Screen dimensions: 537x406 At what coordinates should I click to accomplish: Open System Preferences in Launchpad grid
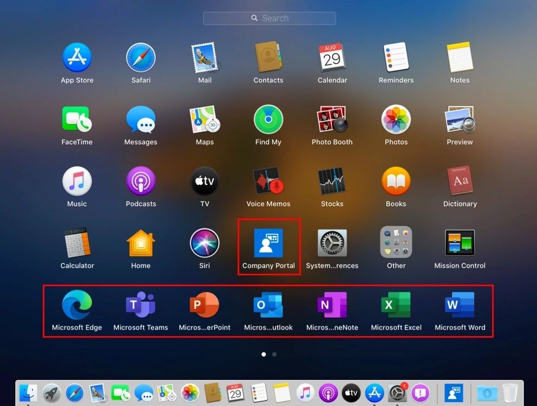332,243
